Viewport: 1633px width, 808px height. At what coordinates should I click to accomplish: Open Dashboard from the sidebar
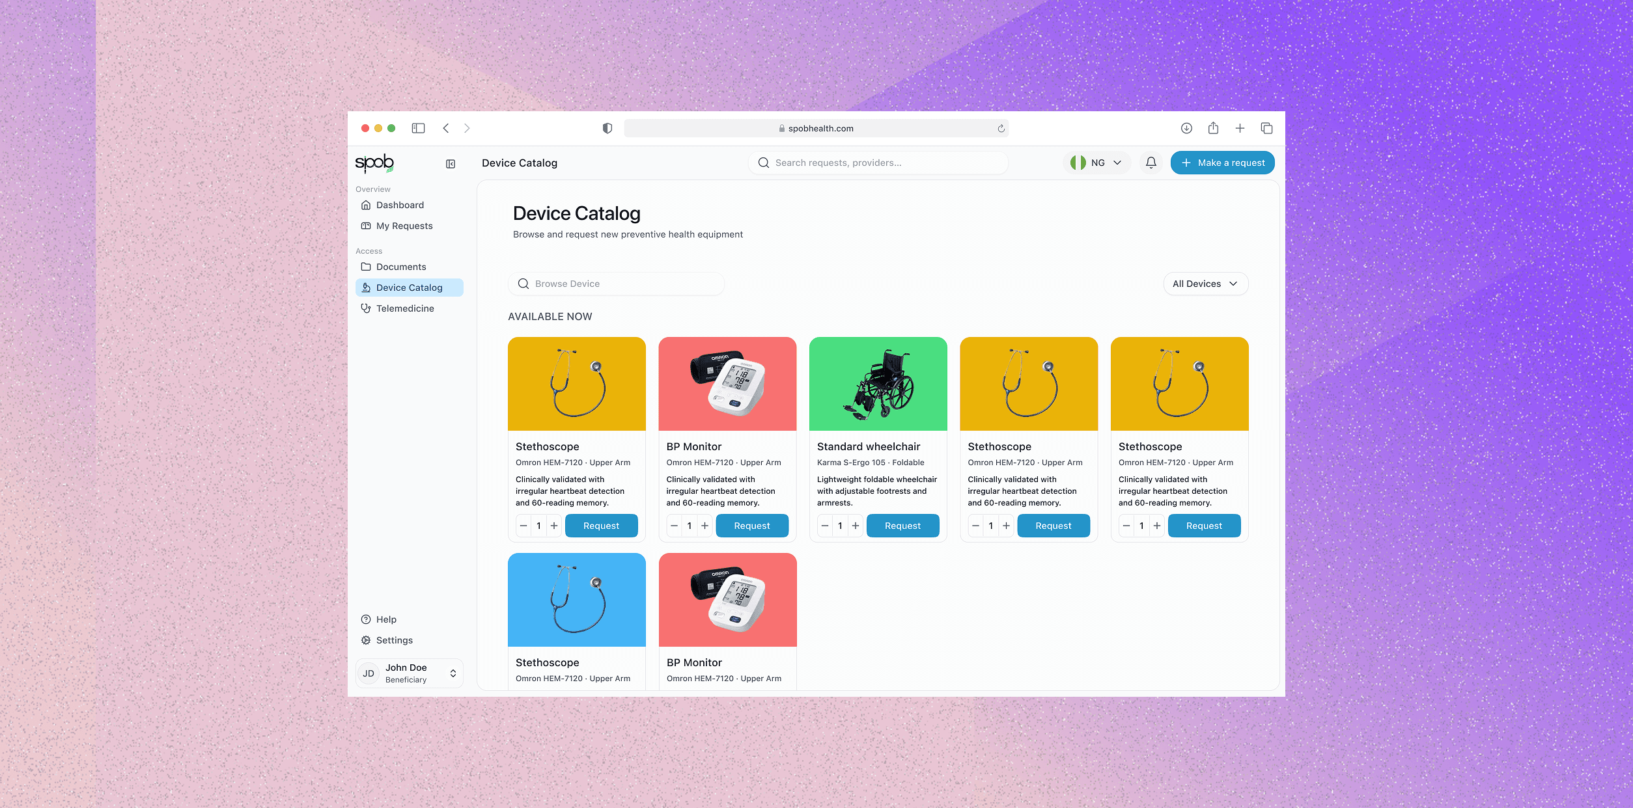point(409,205)
